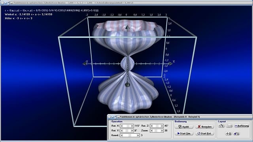Click the Koord. value 3
The height and width of the screenshot is (142, 253).
[142, 135]
